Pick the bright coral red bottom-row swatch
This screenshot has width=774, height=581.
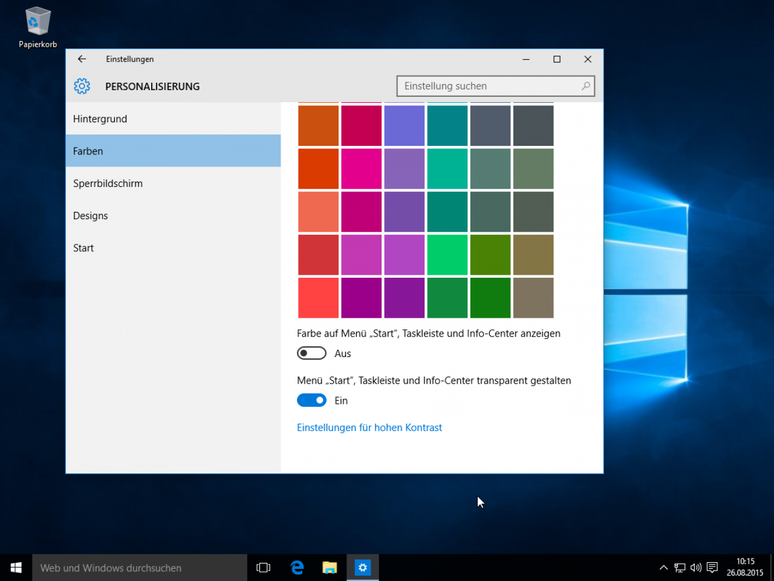tap(318, 298)
